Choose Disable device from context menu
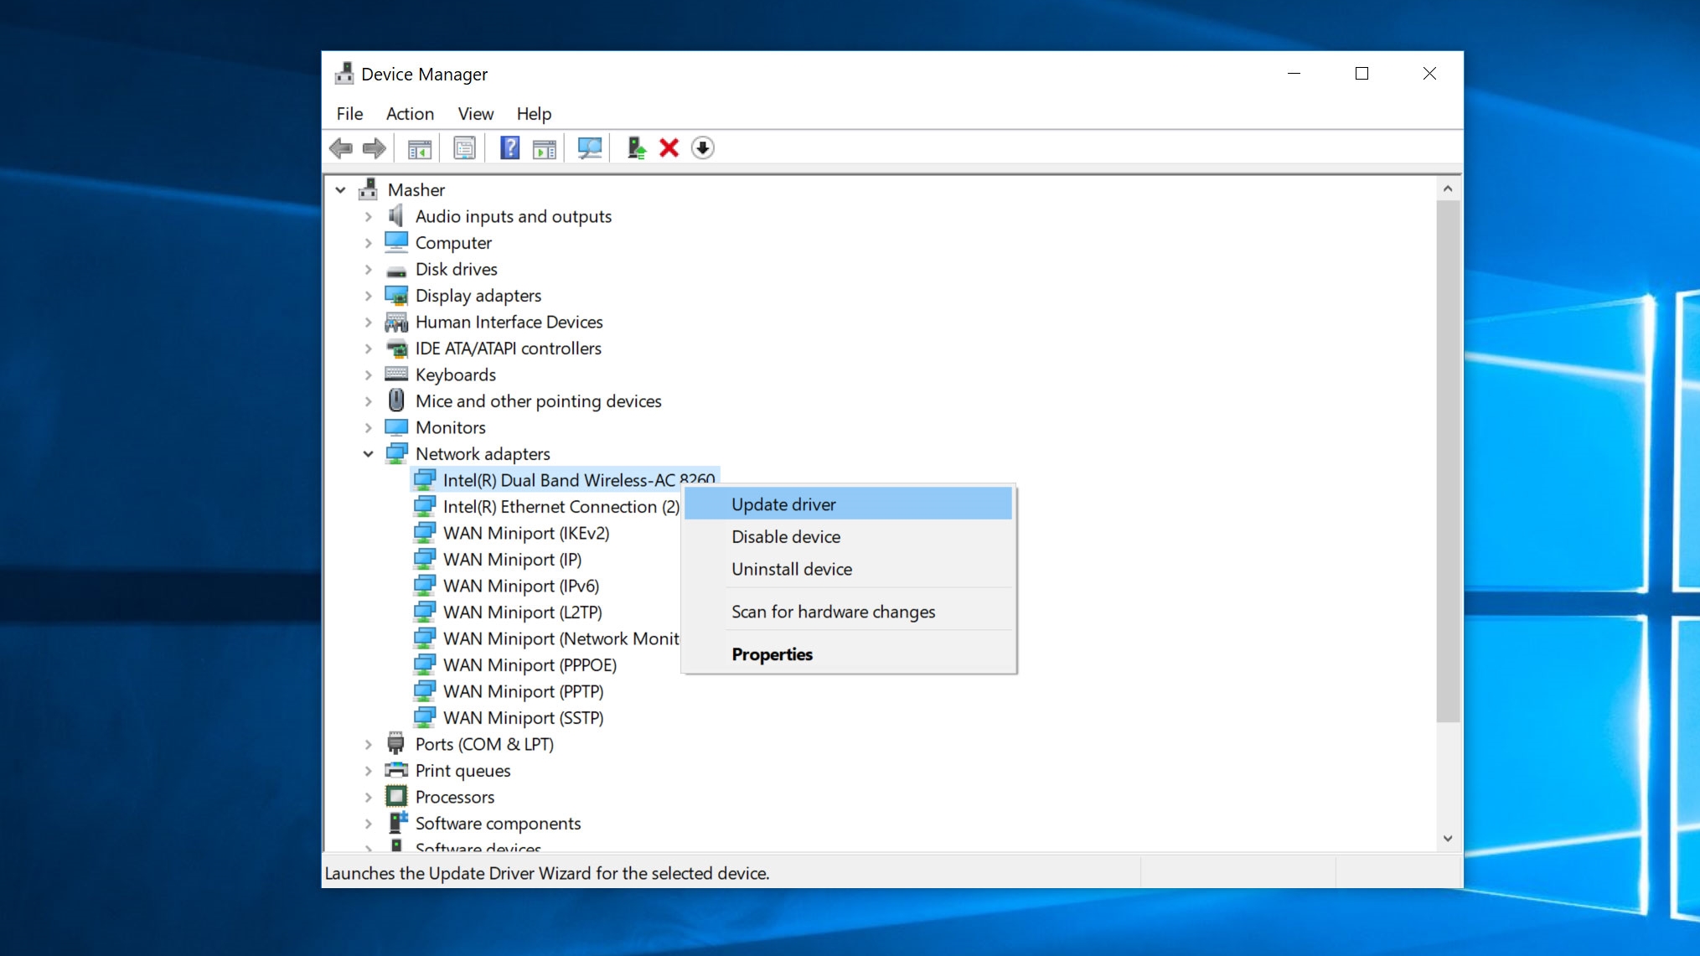Viewport: 1700px width, 956px height. coord(848,536)
